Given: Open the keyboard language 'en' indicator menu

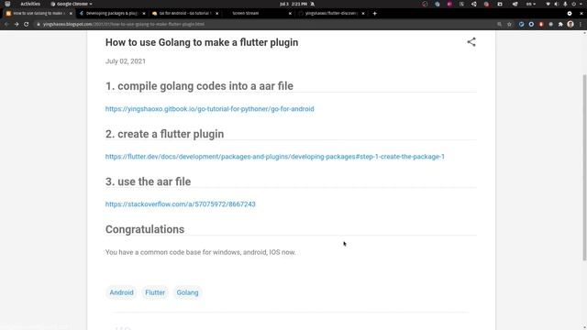Looking at the screenshot, I should coord(531,4).
